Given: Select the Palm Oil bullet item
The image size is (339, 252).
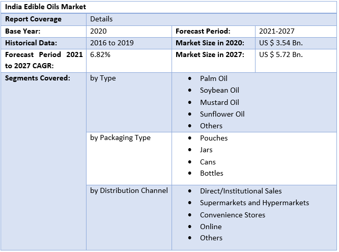Looking at the screenshot, I should point(213,79).
